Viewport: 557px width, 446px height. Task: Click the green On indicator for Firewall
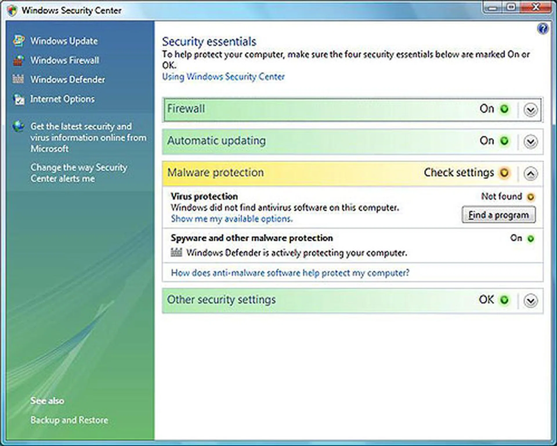click(x=505, y=109)
